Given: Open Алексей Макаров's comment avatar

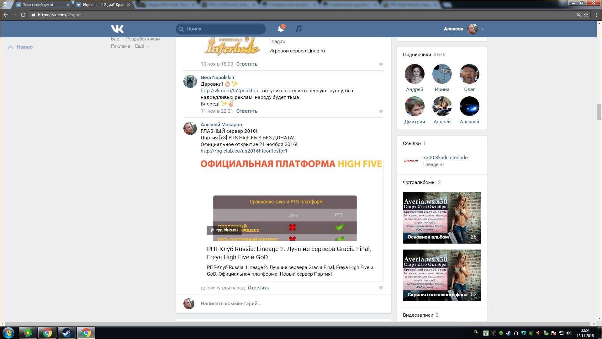Looking at the screenshot, I should 190,128.
